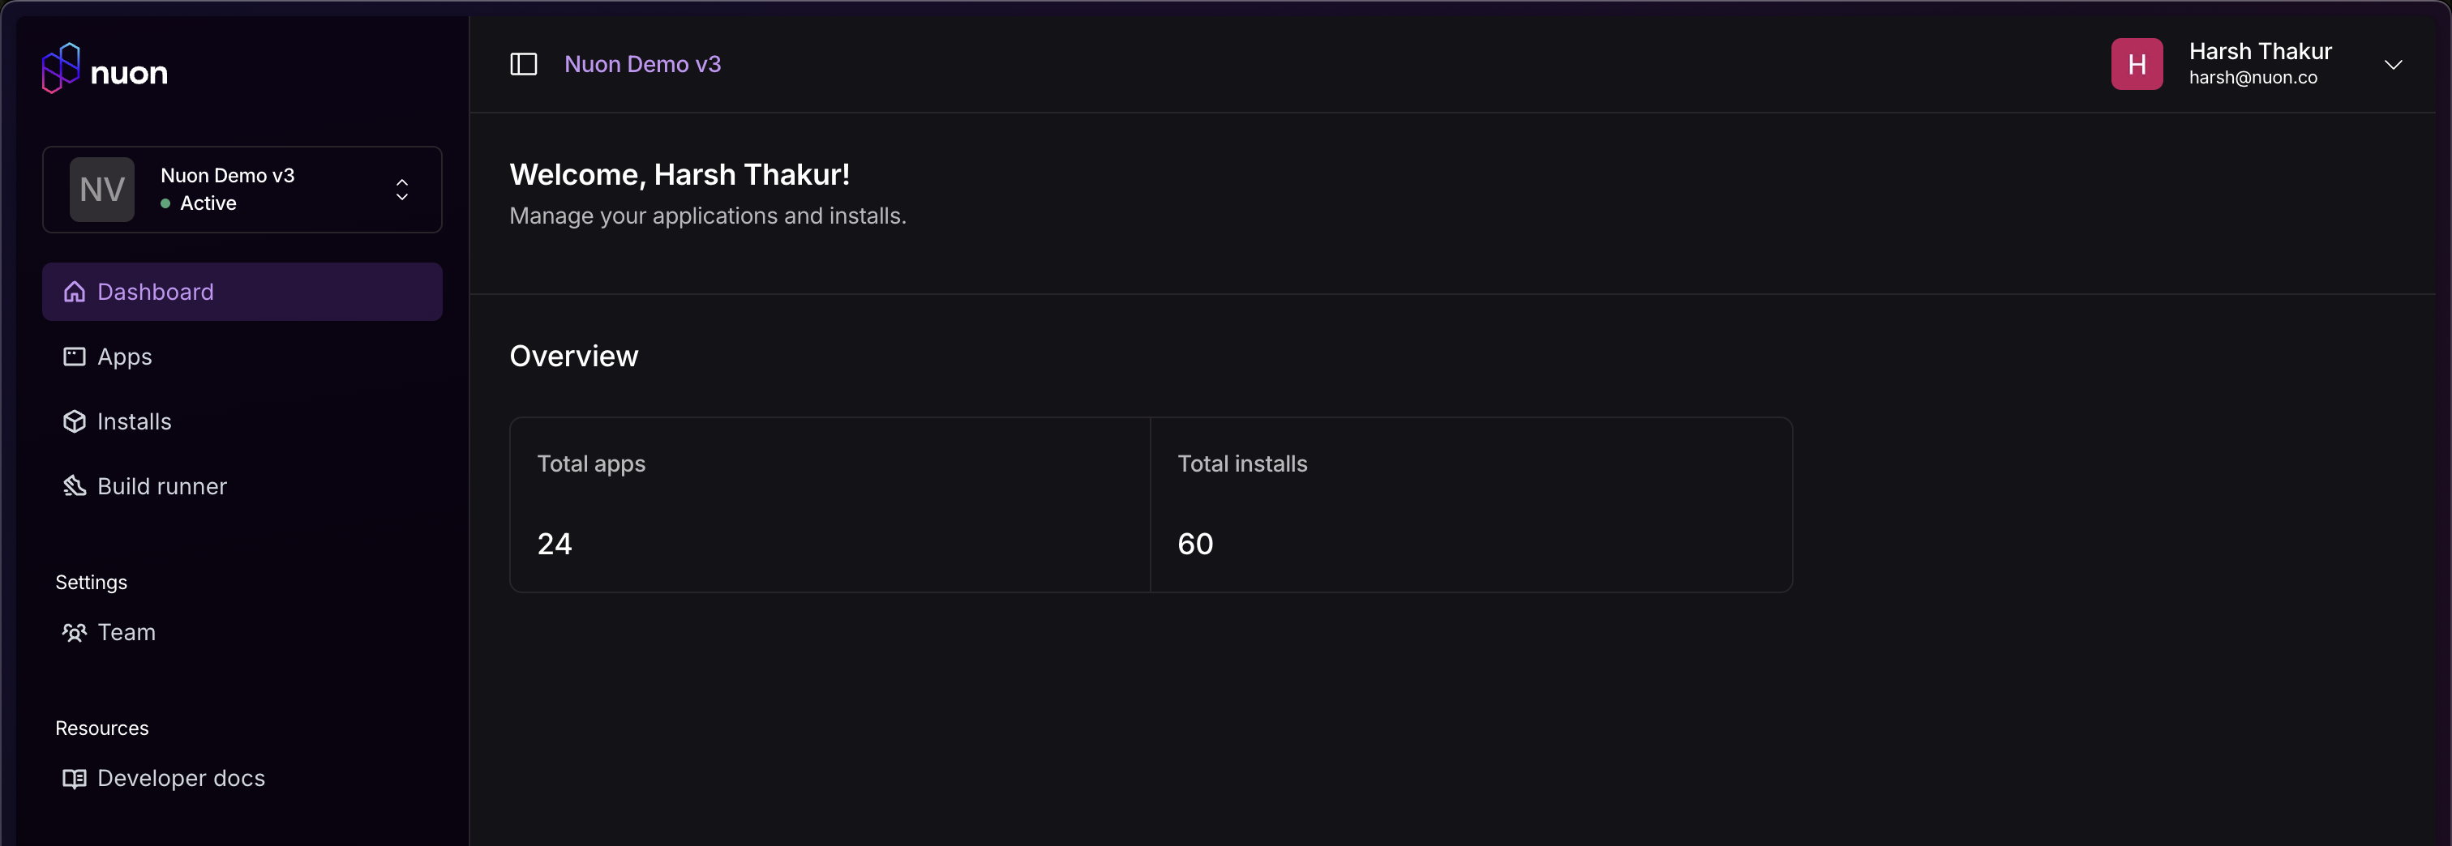Toggle the sidebar panel icon
Viewport: 2452px width, 846px height.
coord(524,64)
